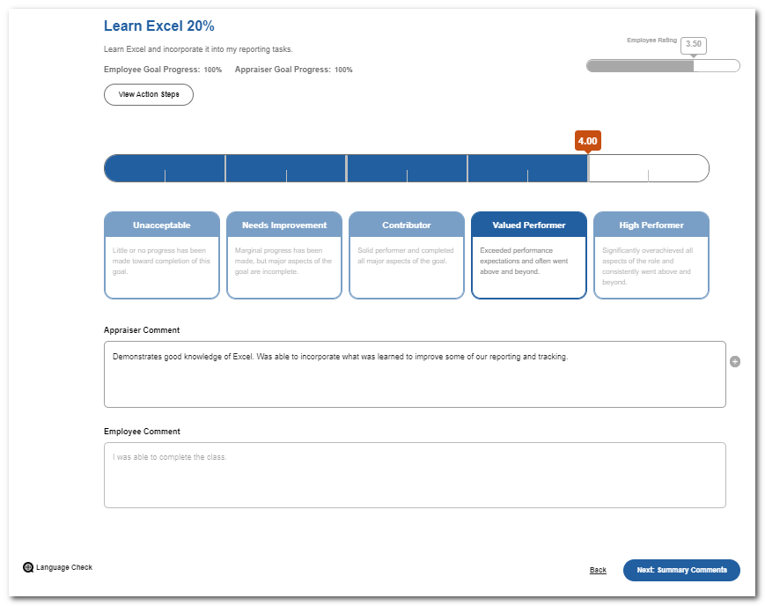Screen dimensions: 765x606
Task: Click the plus icon beside the Appraiser Comment box
Action: 735,361
